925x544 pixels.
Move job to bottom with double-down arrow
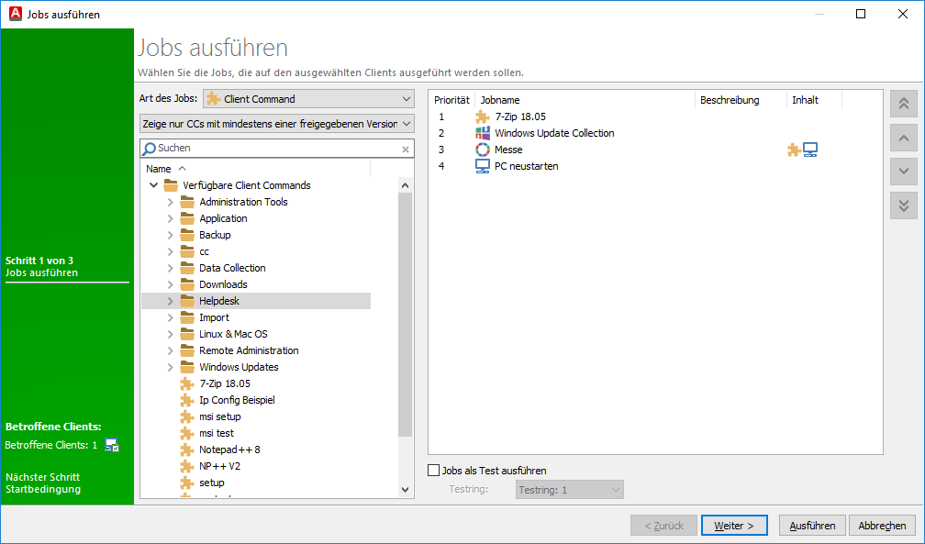coord(903,205)
